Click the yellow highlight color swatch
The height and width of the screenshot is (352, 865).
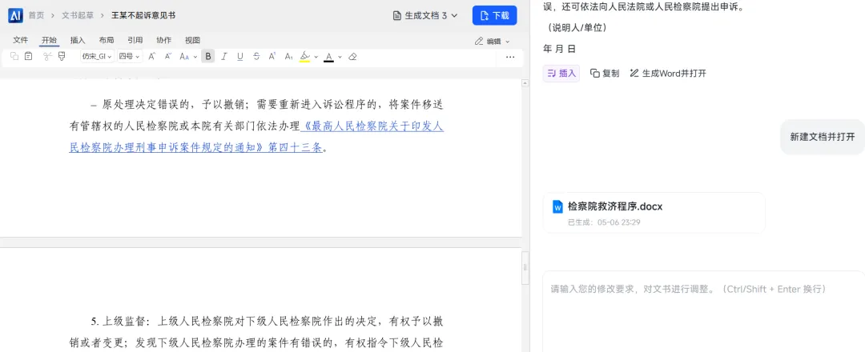(304, 57)
